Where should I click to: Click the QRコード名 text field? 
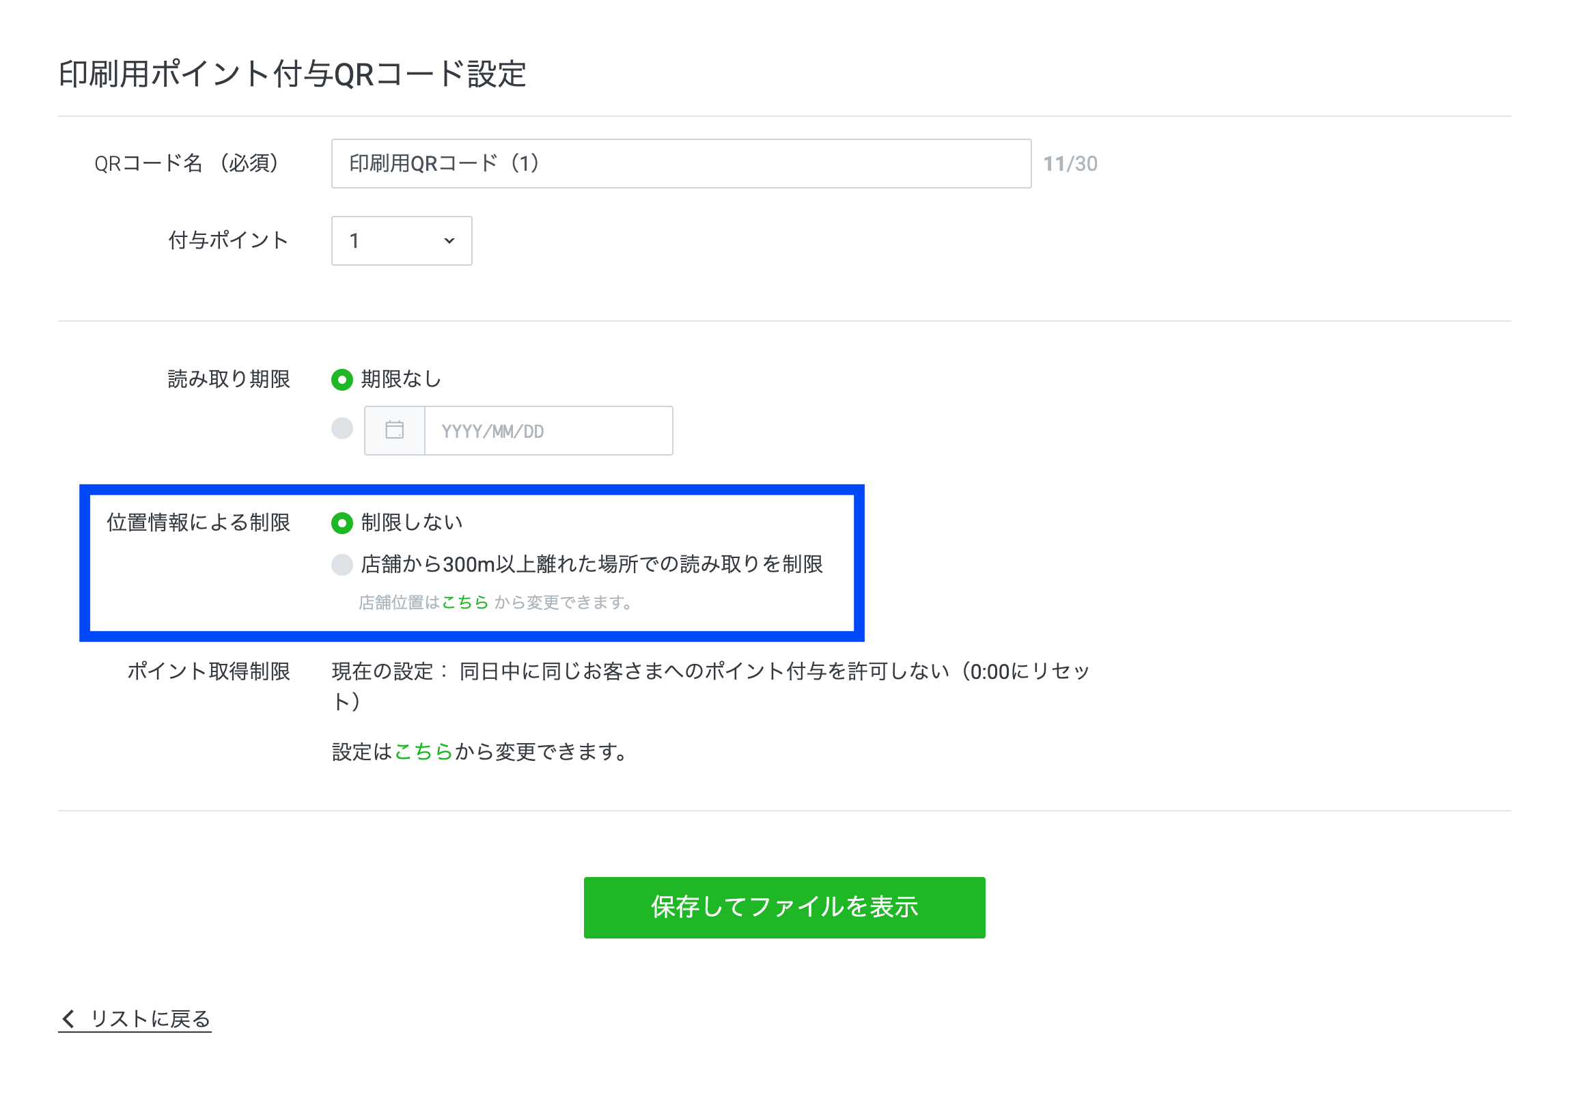[681, 164]
